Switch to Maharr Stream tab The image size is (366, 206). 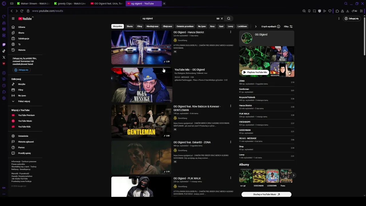tap(33, 3)
